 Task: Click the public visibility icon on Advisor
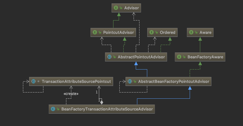coord(121,8)
